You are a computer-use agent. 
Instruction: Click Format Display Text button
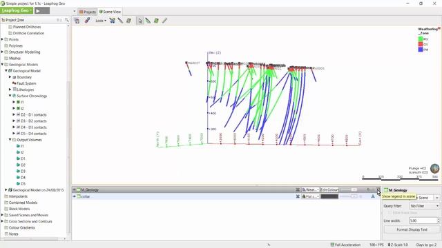point(412,229)
